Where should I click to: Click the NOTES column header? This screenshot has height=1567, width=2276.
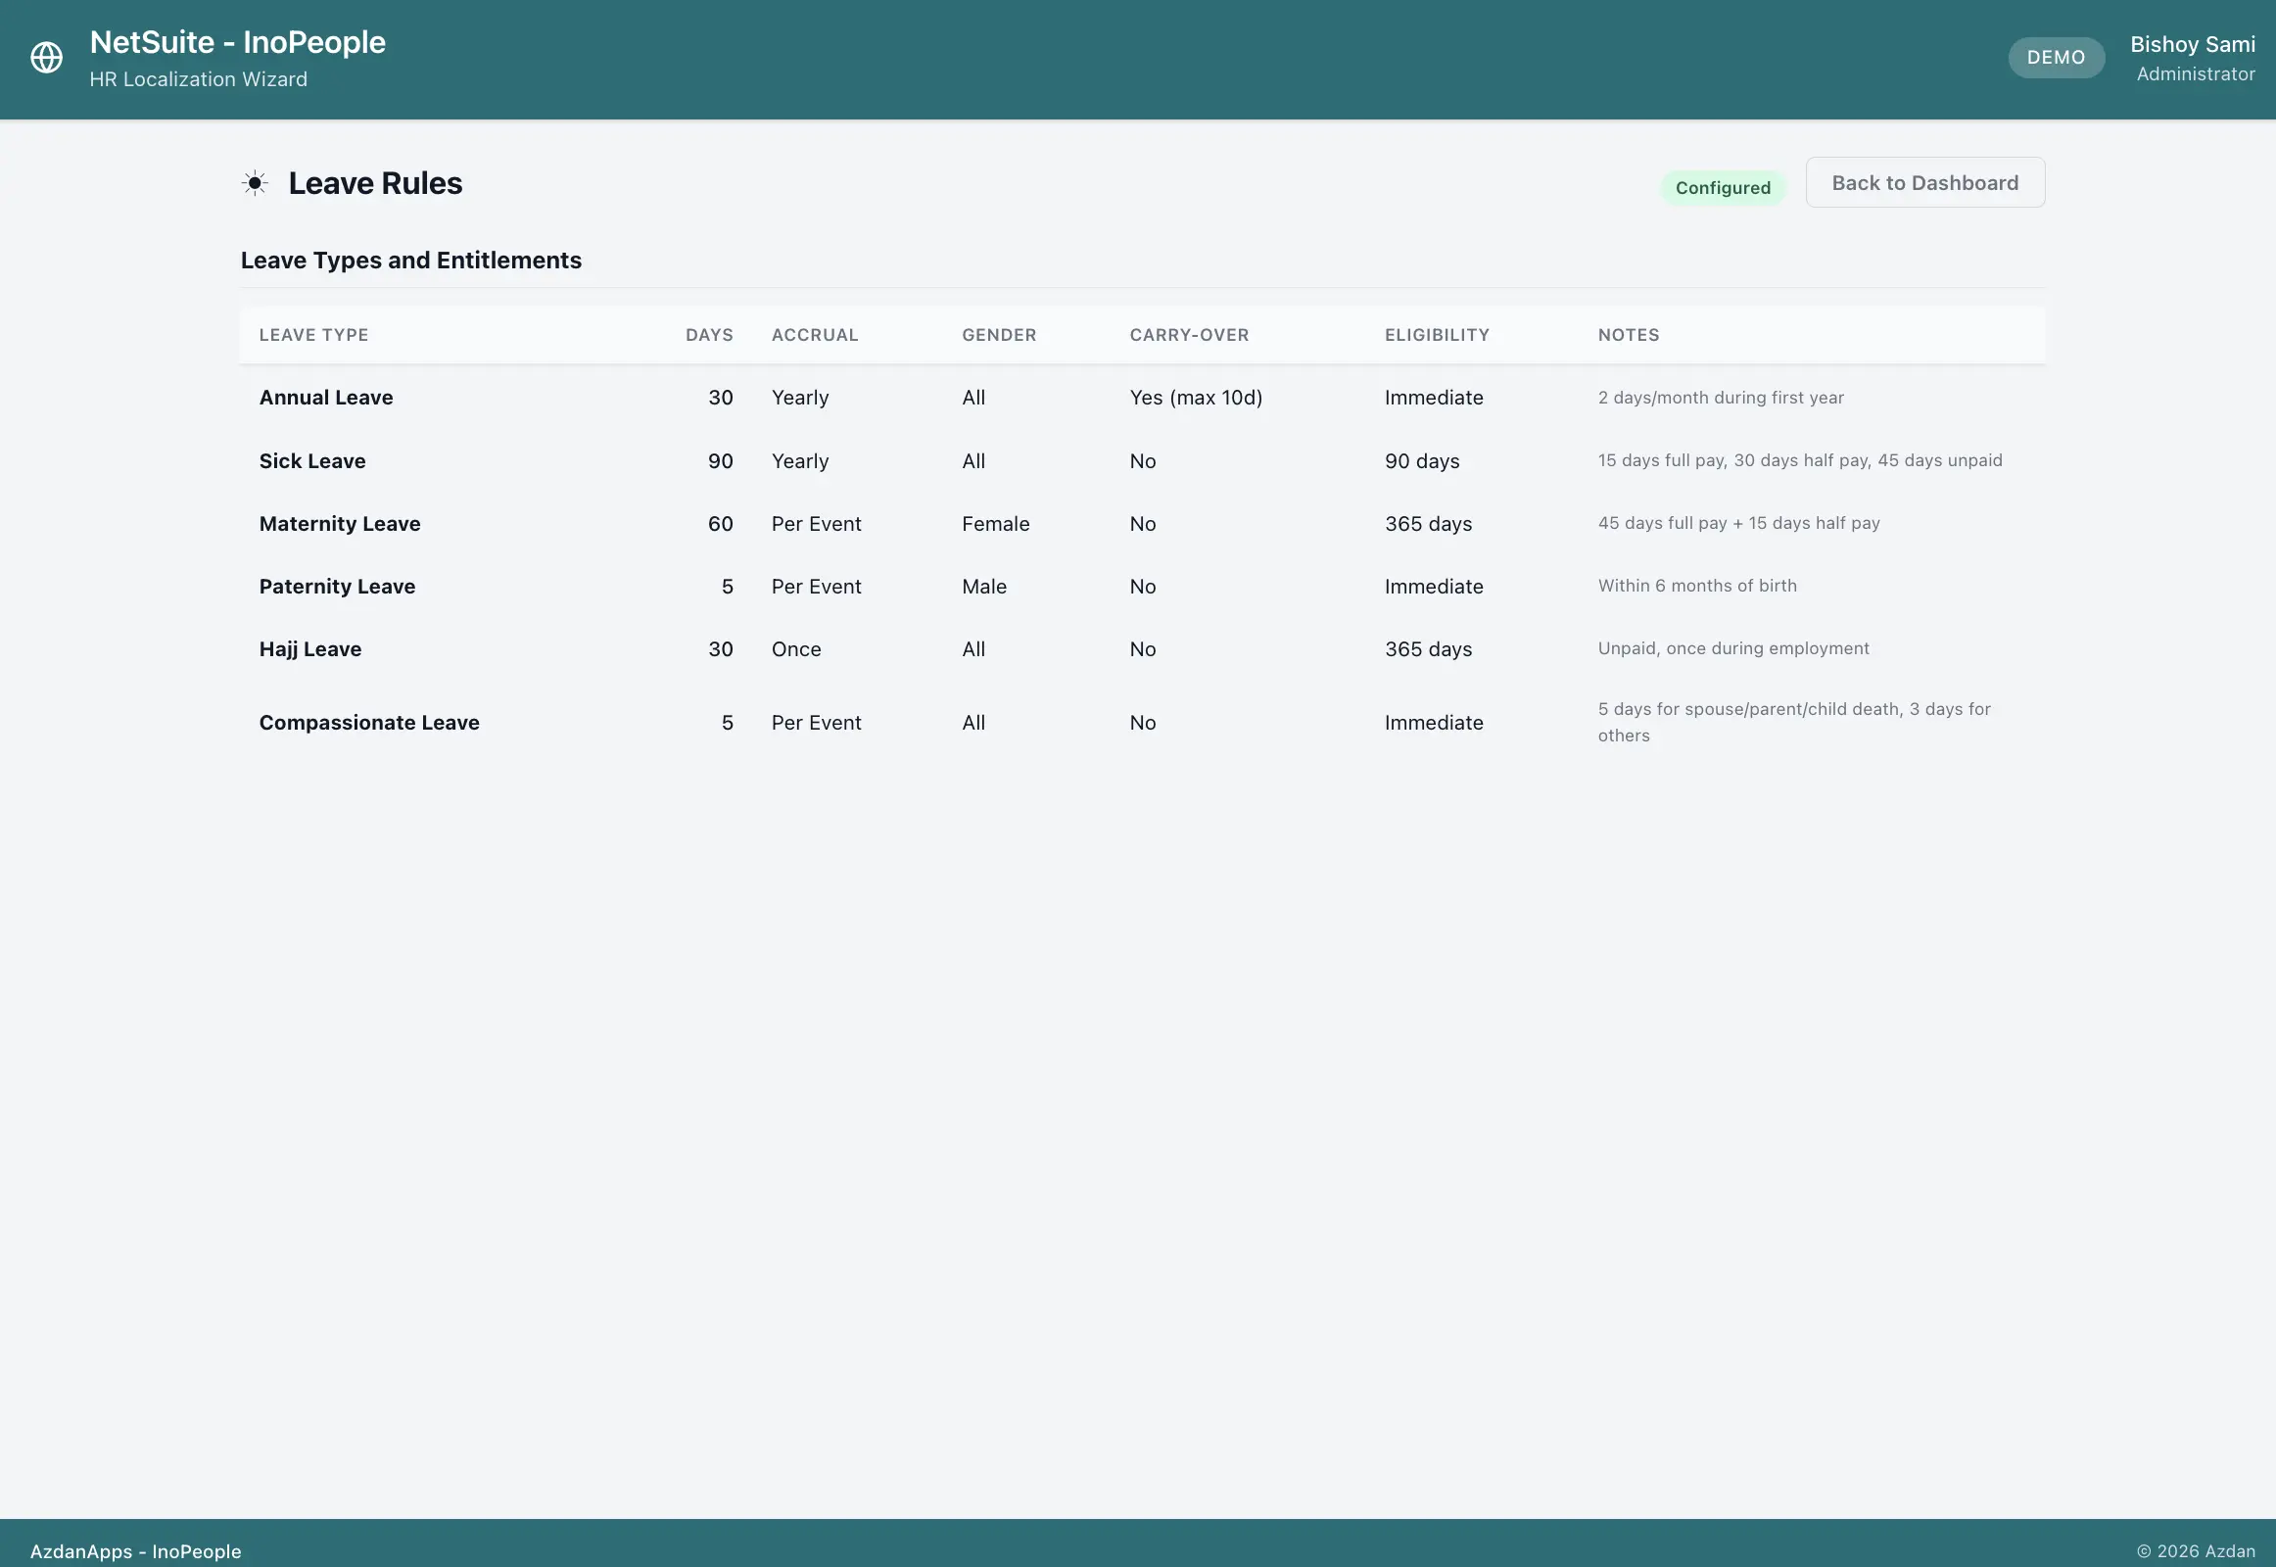tap(1628, 335)
